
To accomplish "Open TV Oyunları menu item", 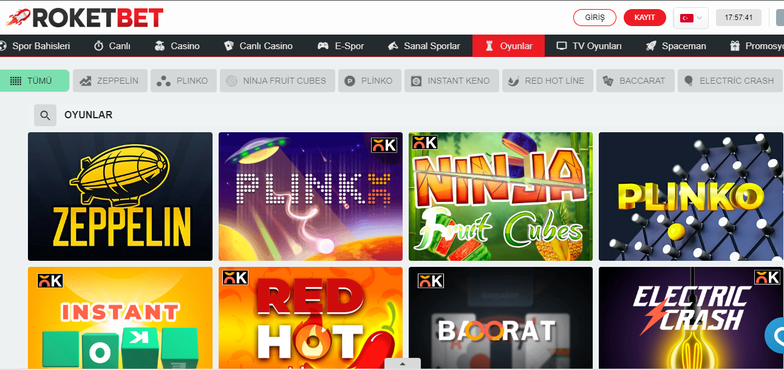I will coord(589,46).
